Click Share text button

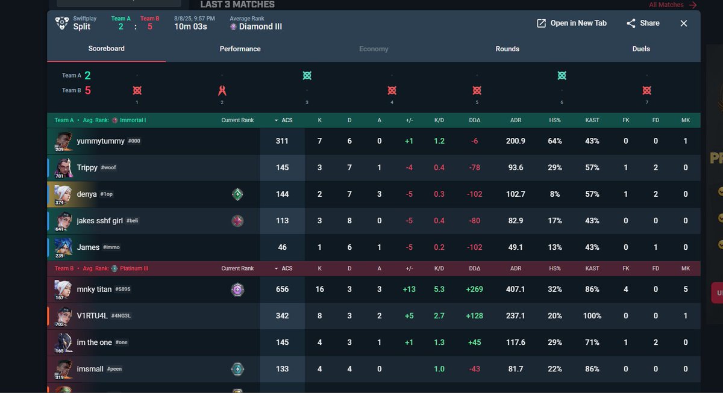tap(649, 23)
